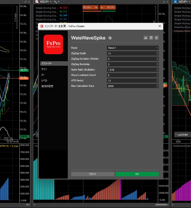Switch to the パラメーター tab
This screenshot has height=208, width=191.
[54, 63]
